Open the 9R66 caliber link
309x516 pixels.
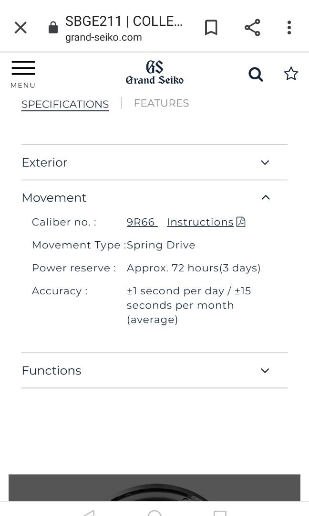[141, 222]
